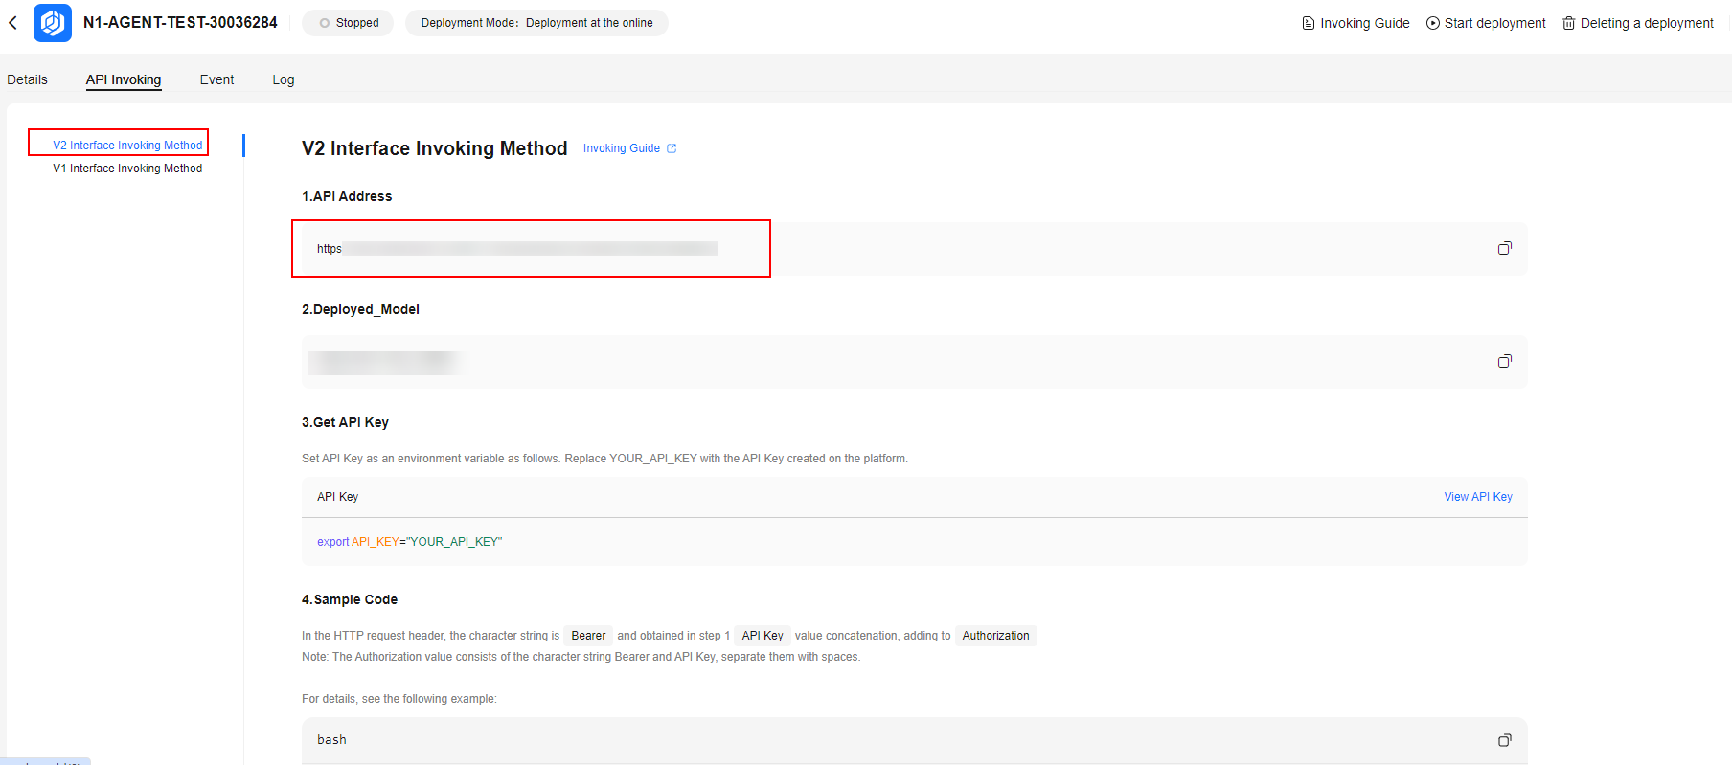Copy the bash sample code
This screenshot has width=1732, height=765.
click(x=1504, y=740)
